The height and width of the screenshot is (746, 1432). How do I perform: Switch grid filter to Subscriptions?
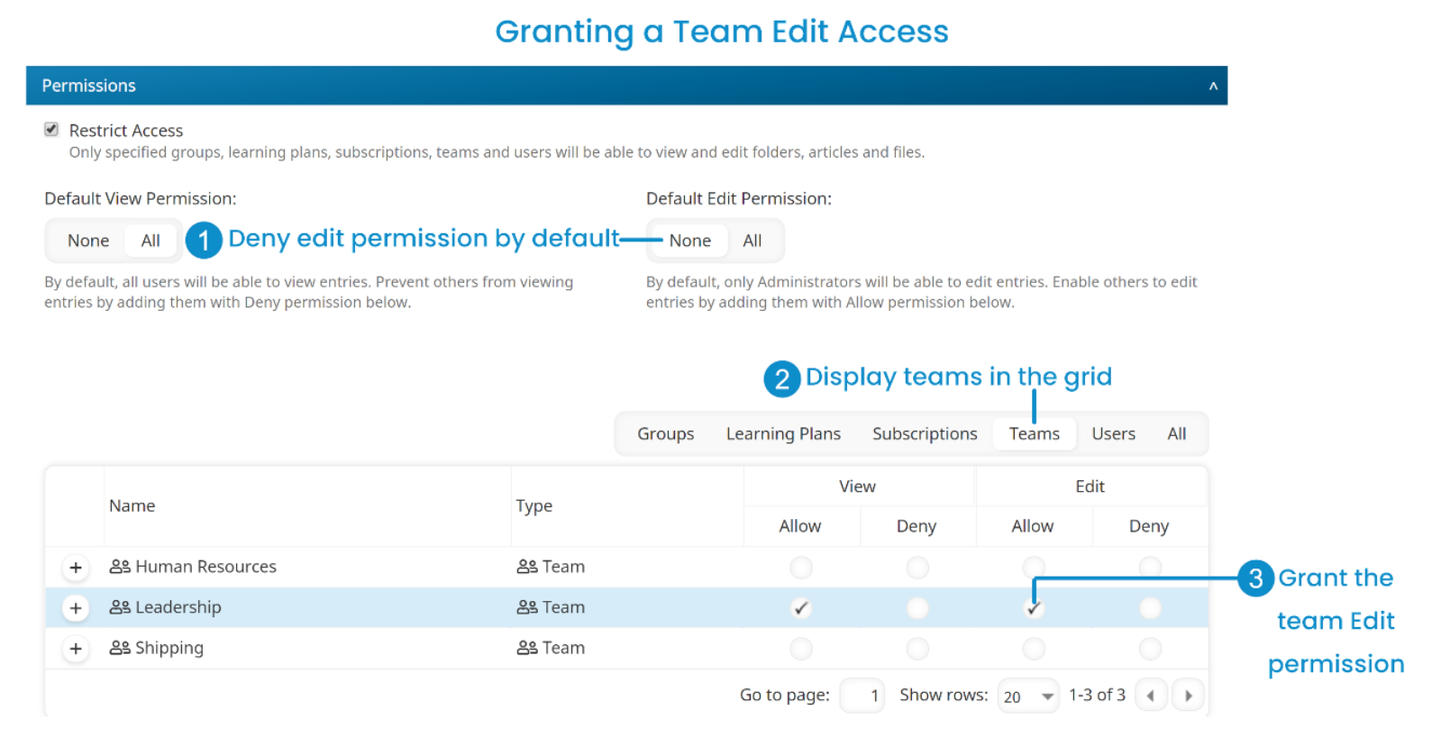pyautogui.click(x=925, y=434)
